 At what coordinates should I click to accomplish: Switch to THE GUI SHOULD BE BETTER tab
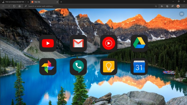(x=15, y=2)
